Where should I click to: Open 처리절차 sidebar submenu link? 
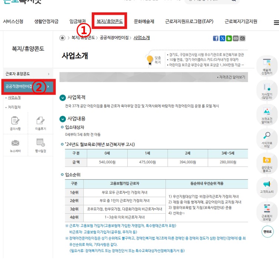click(14, 107)
